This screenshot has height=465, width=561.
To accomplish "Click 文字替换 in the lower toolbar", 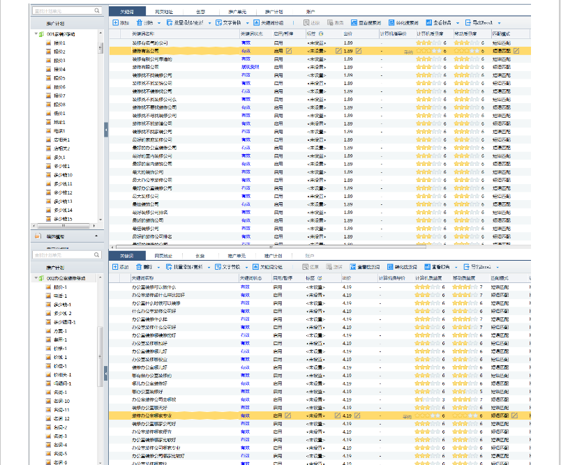I will click(x=227, y=267).
